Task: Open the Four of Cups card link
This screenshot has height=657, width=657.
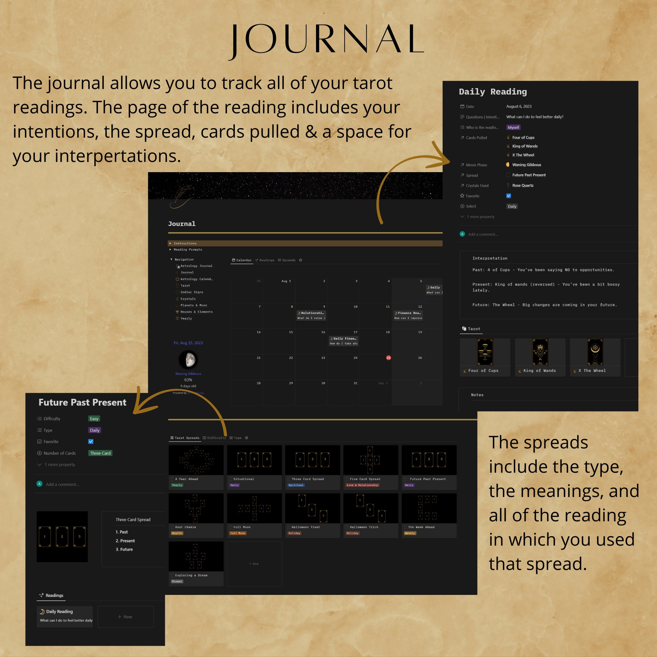Action: click(524, 137)
